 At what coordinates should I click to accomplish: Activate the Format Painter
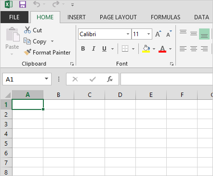[47, 53]
